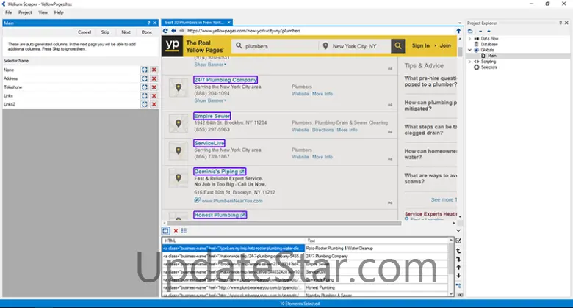Screen dimensions: 573x308
Task: Reload the page with the browser refresh icon
Action: coord(165,31)
